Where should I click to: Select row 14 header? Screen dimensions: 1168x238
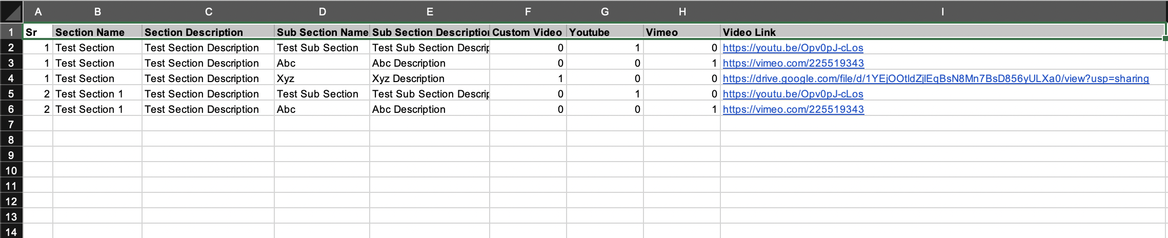[11, 231]
